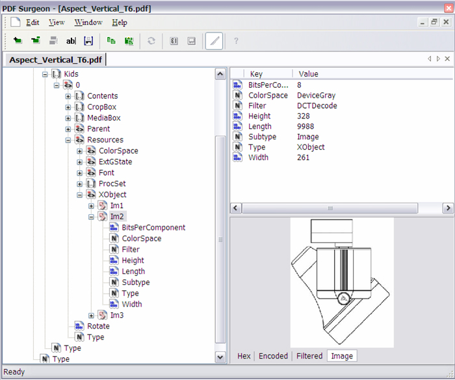Screen dimensions: 455x380
Task: Collapse the Resources tree node
Action: pos(68,140)
